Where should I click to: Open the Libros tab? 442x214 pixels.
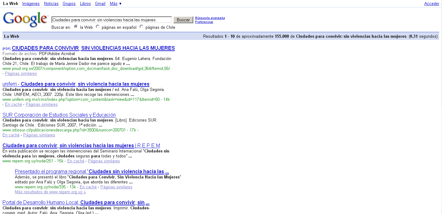coord(85,4)
